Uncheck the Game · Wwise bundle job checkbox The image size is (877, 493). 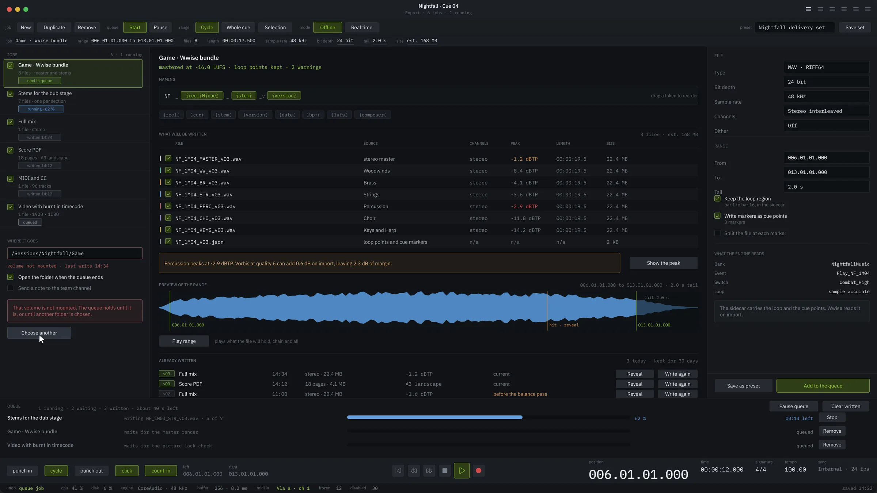[x=10, y=65]
